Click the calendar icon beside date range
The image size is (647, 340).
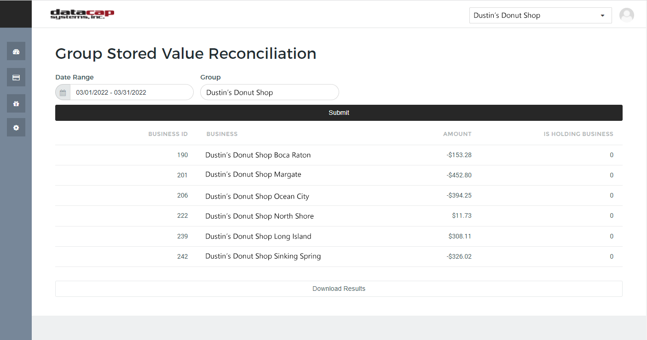coord(63,92)
